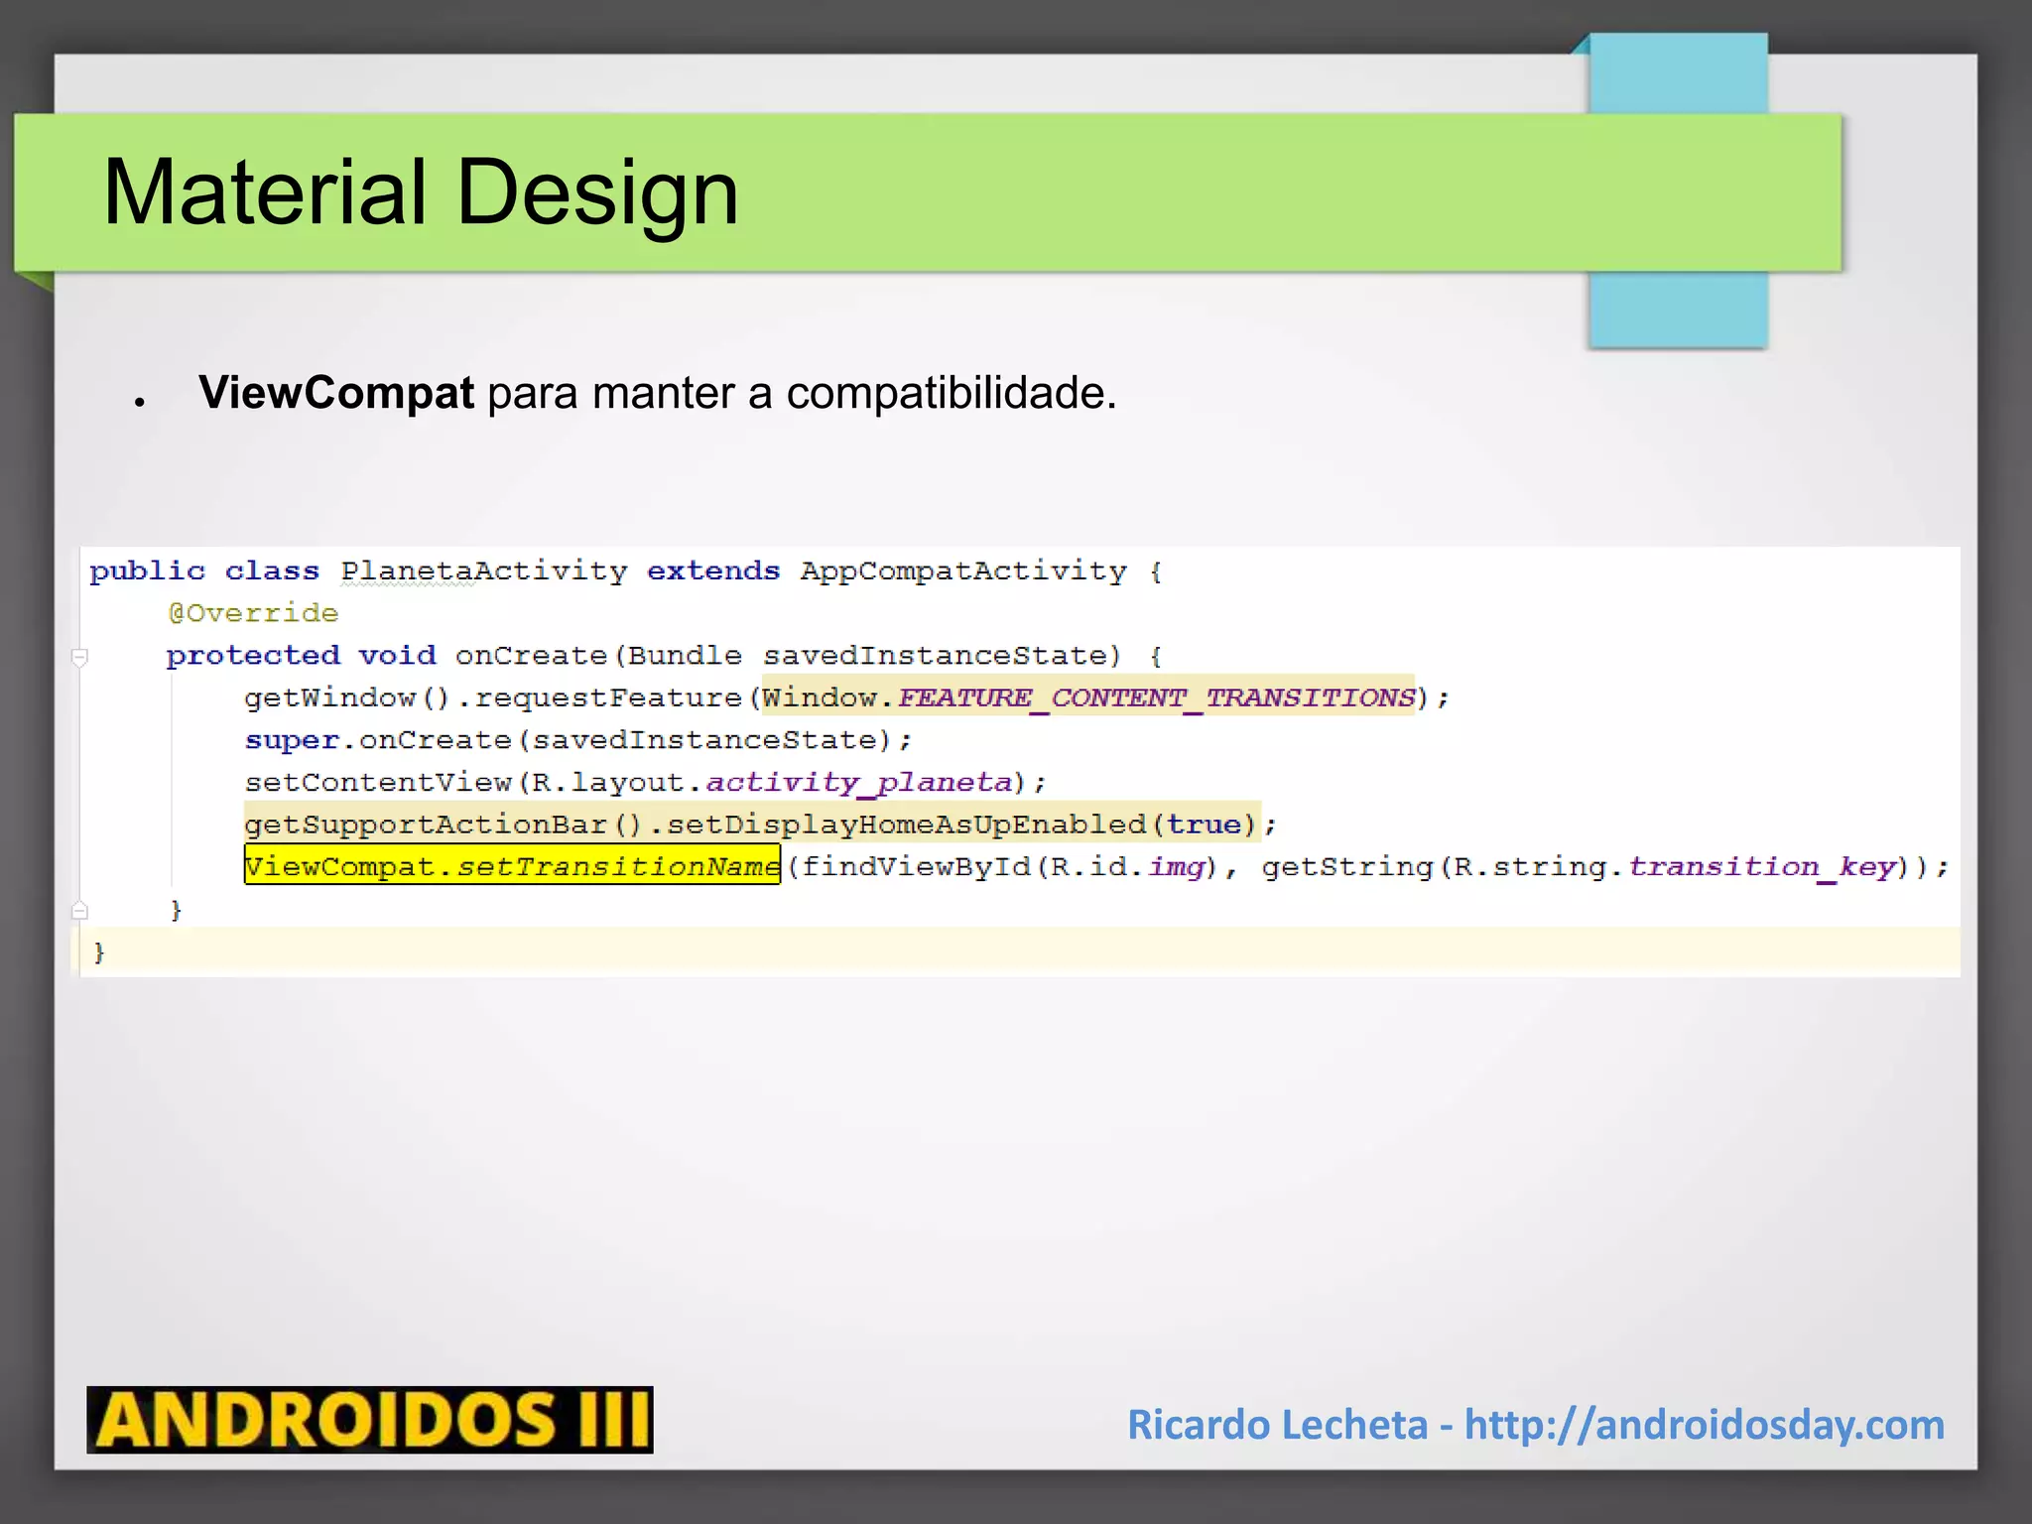Click the 'Ricardo Lecheta' author name

1278,1425
